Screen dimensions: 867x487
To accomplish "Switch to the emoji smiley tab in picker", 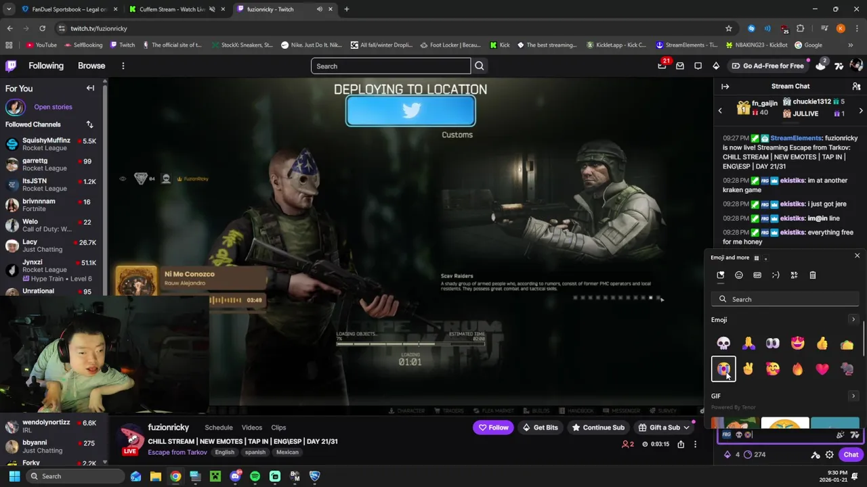I will tap(739, 275).
